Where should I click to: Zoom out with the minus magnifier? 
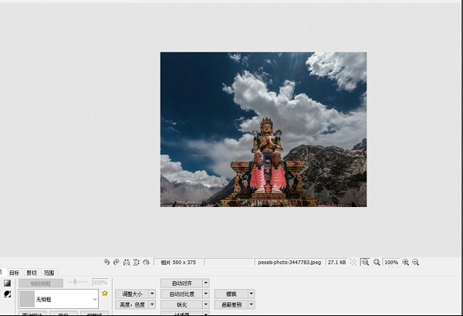coord(415,262)
